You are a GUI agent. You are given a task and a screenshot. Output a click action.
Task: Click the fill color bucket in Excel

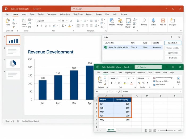click(x=125, y=83)
